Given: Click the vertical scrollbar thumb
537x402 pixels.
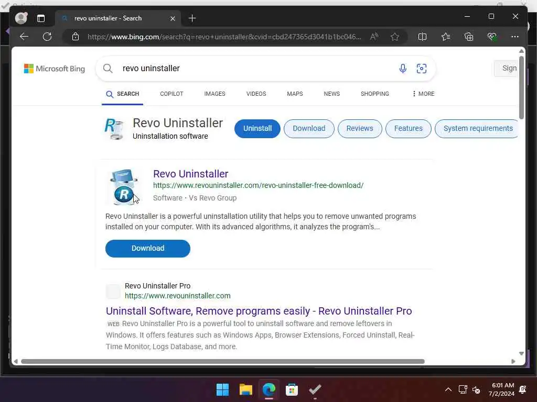Looking at the screenshot, I should pos(521,87).
